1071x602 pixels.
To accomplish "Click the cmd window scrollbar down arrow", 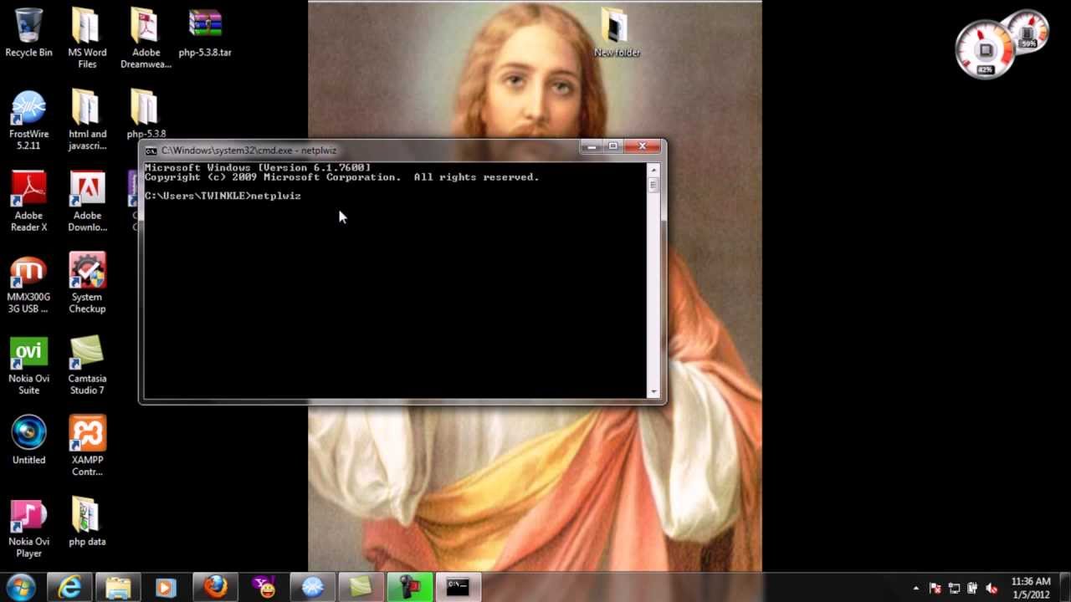I will pos(653,391).
